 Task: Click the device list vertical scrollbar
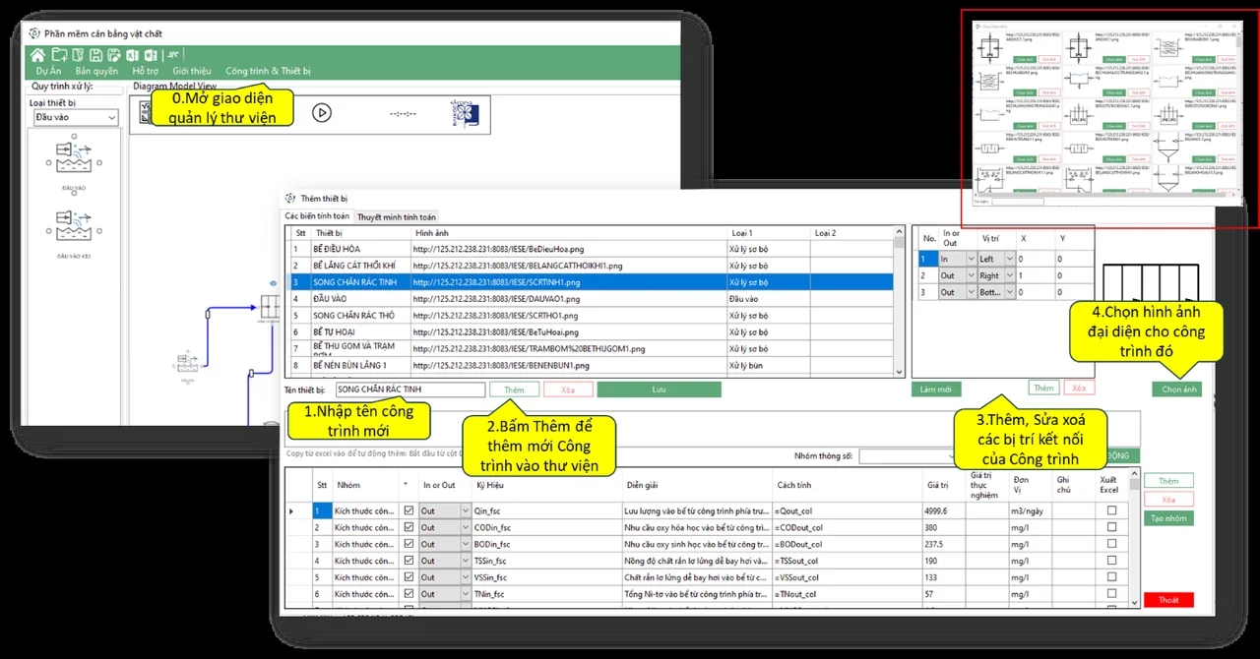[899, 301]
